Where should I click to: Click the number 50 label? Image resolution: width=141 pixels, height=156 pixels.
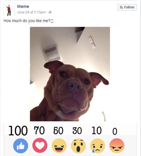(x=58, y=131)
